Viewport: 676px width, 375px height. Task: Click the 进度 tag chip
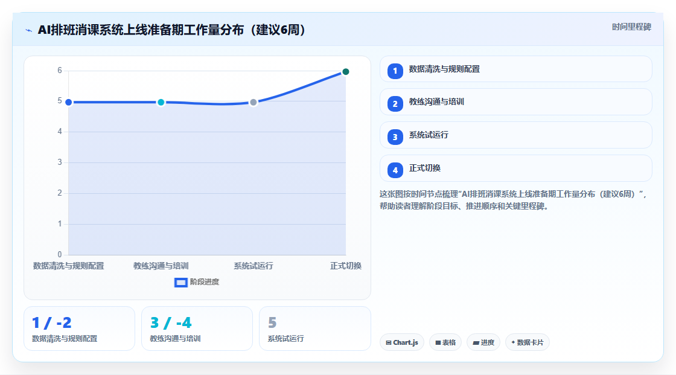click(483, 342)
